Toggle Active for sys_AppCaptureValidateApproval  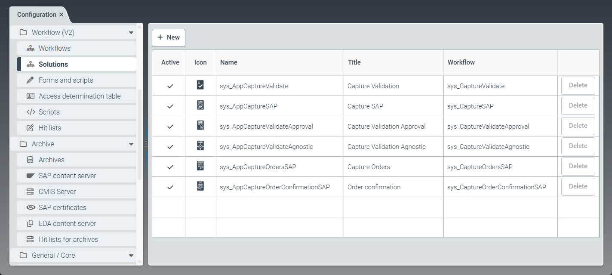point(169,126)
